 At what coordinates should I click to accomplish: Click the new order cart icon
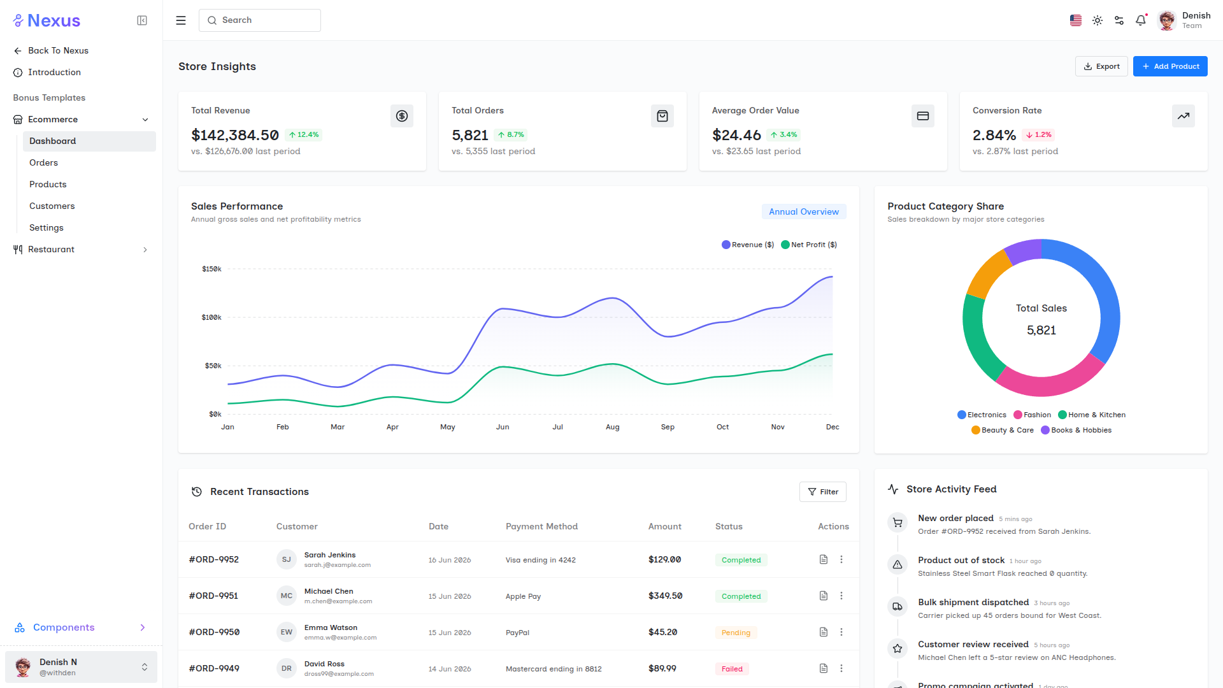[898, 523]
